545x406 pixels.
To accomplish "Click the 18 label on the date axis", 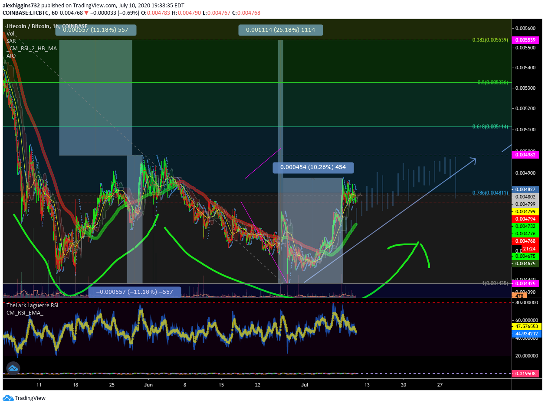I will (x=76, y=384).
